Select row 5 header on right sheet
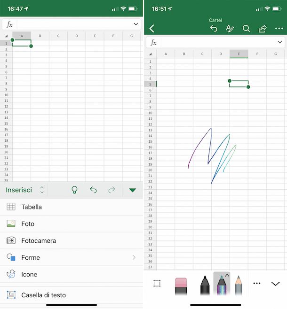 point(150,85)
